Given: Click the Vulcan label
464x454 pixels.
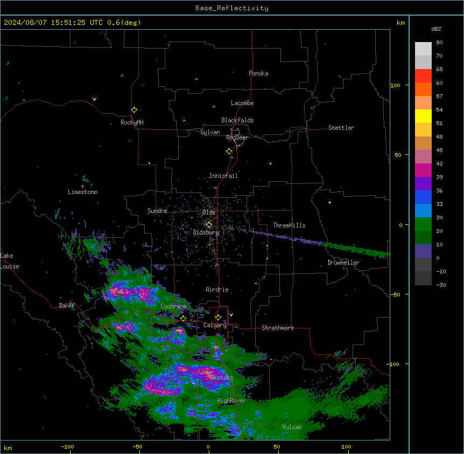Looking at the screenshot, I should 292,427.
